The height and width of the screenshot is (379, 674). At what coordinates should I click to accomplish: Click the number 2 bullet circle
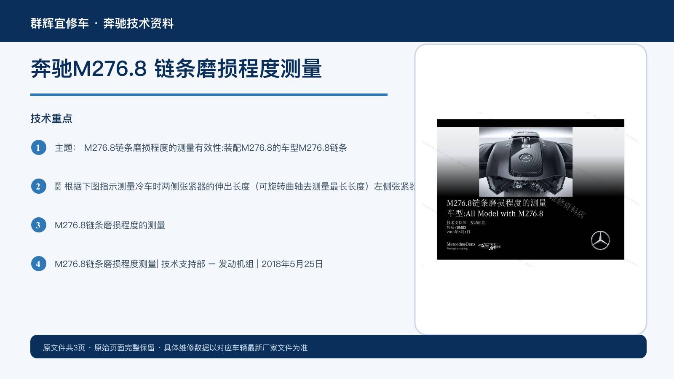[38, 186]
